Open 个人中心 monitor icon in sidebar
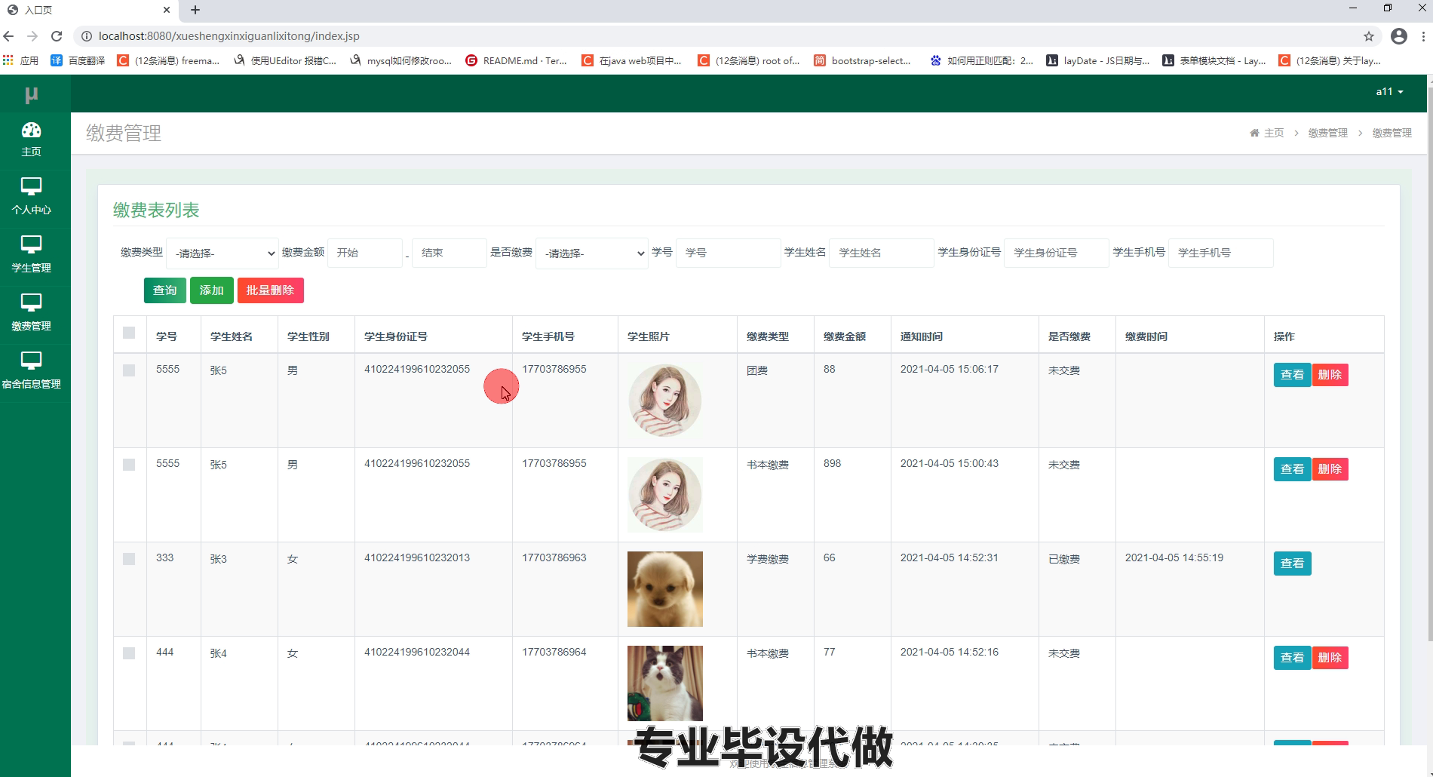 31,186
